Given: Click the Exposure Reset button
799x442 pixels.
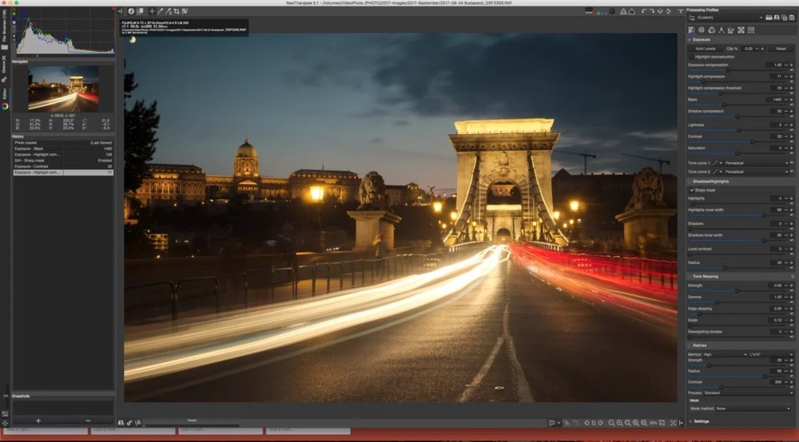Looking at the screenshot, I should [781, 49].
